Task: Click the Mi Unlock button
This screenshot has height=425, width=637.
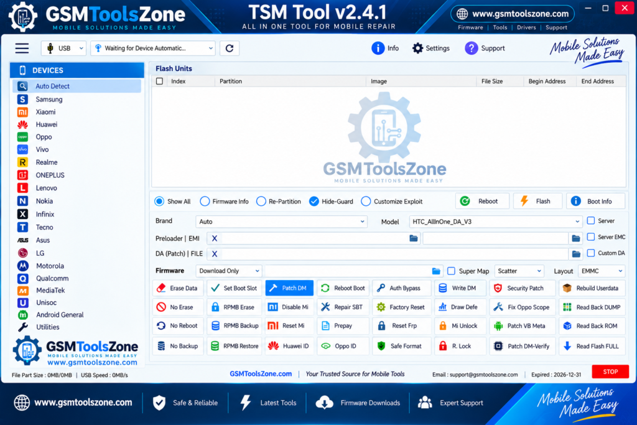Action: (460, 326)
